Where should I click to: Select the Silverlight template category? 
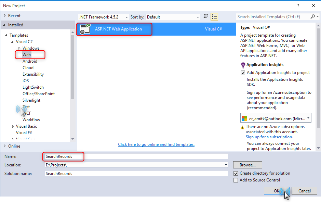[x=31, y=100]
